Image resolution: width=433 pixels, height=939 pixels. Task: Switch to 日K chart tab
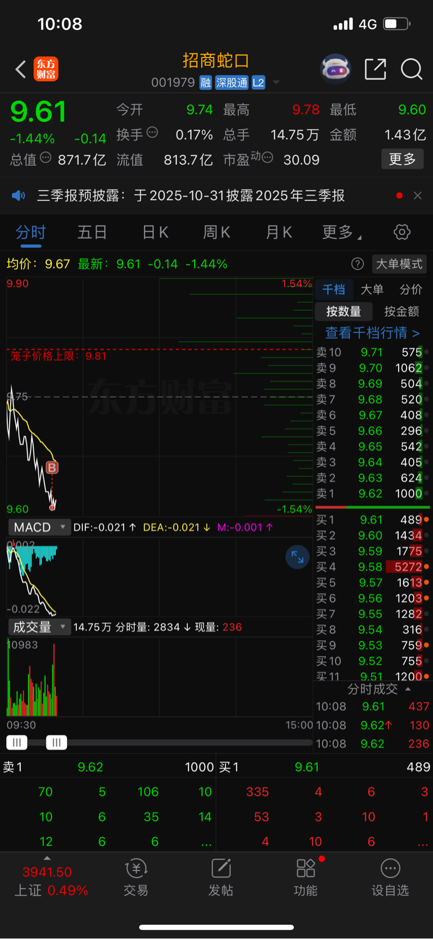click(155, 232)
